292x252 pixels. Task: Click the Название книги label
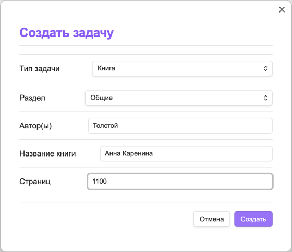(47, 153)
